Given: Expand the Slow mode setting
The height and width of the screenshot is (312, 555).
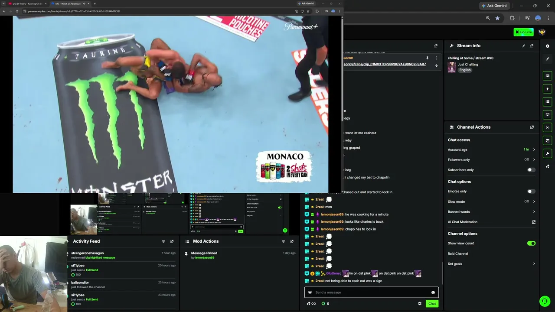Looking at the screenshot, I should coord(491,202).
